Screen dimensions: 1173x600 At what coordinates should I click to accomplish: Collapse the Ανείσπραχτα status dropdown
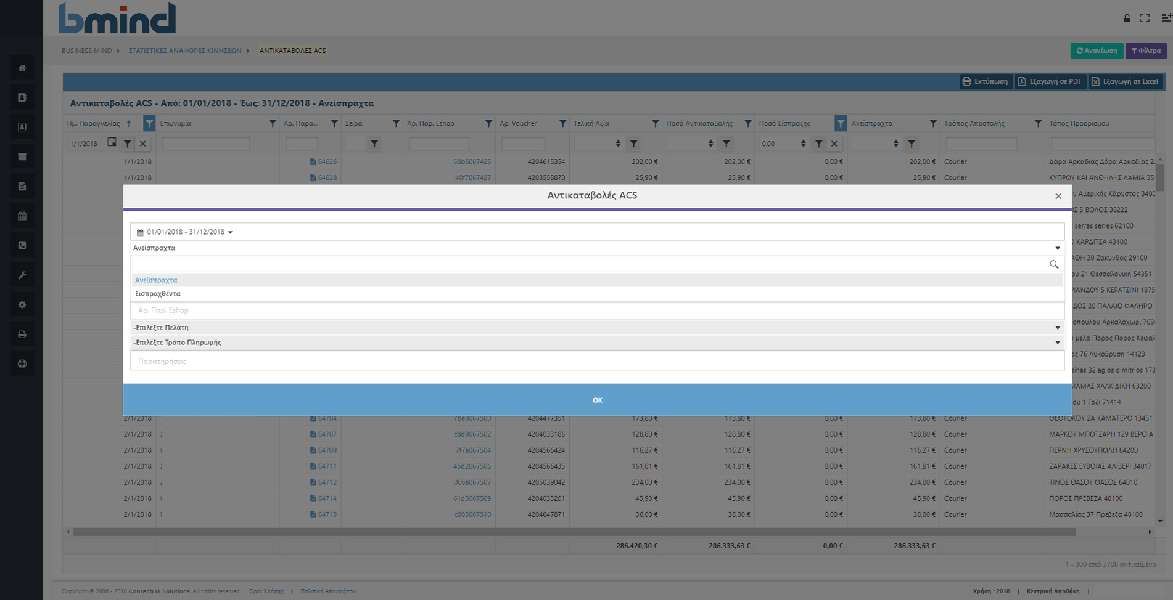pos(597,248)
